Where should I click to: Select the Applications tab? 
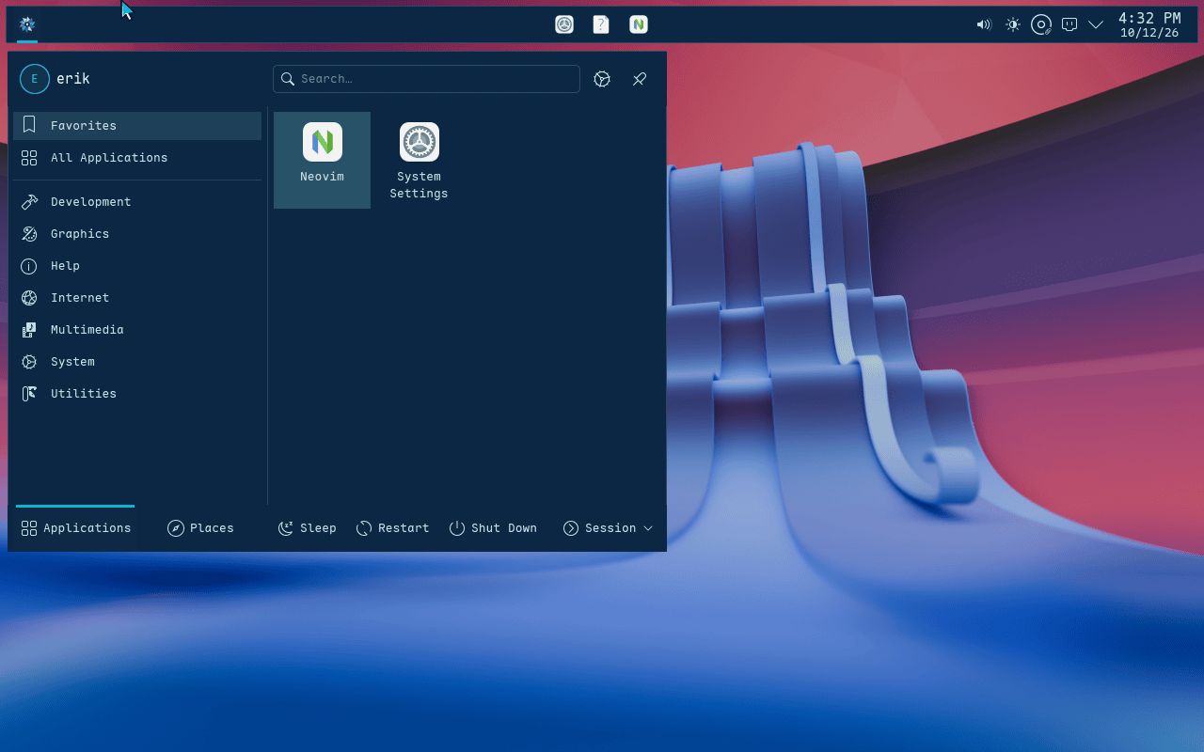coord(75,528)
